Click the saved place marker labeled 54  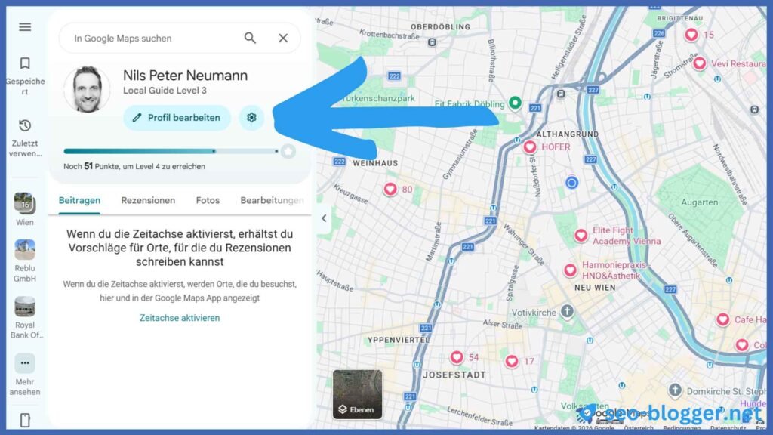tap(457, 357)
